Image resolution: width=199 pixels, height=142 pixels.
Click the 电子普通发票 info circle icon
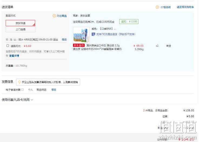(22, 89)
